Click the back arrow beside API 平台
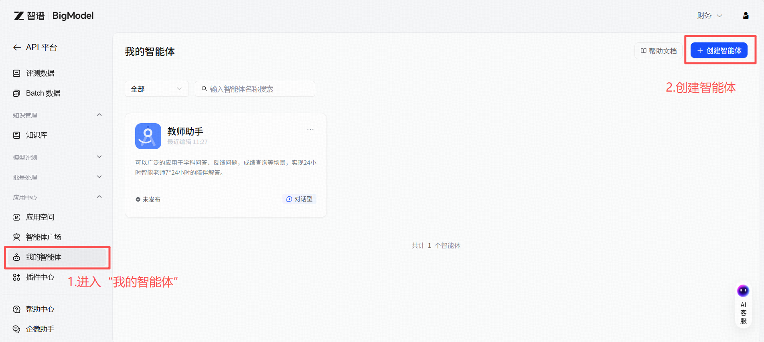The height and width of the screenshot is (342, 764). click(x=17, y=48)
